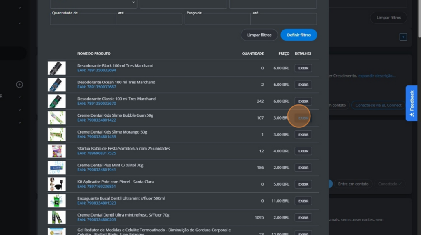
Task: Click the price até input field
Action: 284,19
